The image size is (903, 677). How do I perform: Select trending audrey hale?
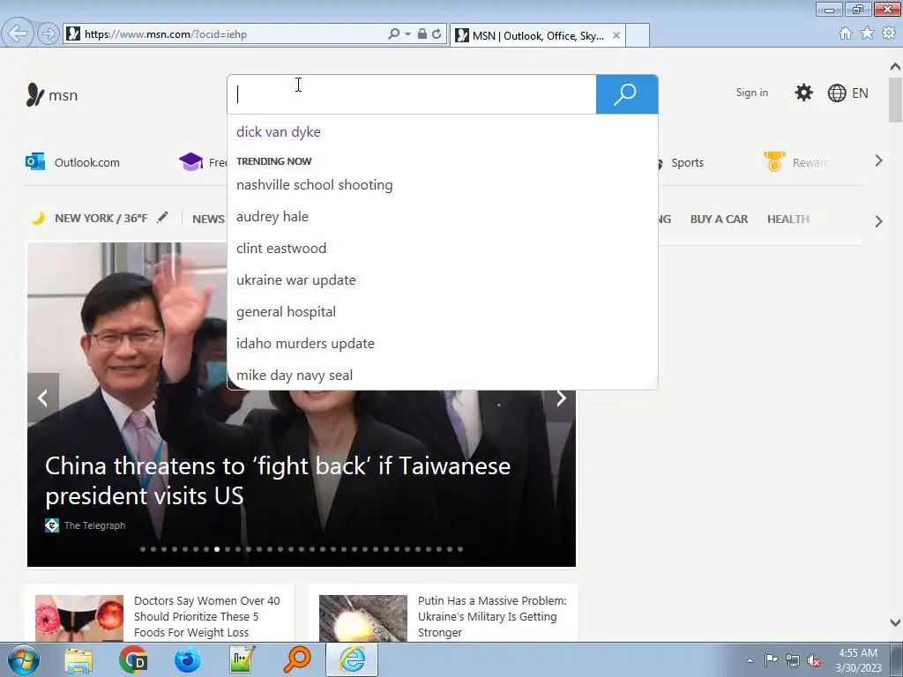(272, 217)
